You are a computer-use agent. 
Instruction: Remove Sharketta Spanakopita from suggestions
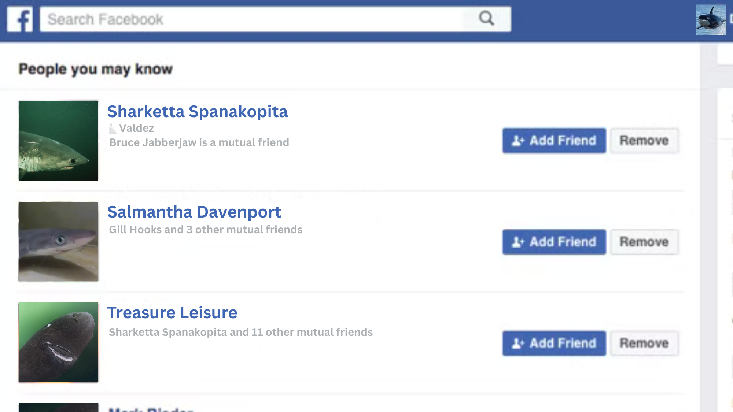(644, 141)
